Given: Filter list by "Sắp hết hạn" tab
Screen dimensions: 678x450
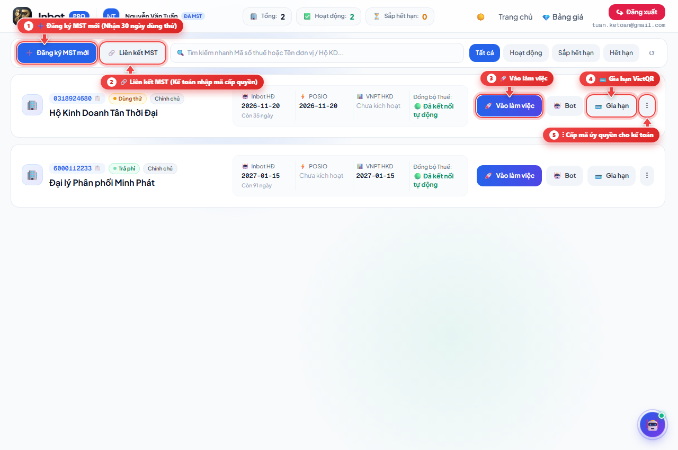Looking at the screenshot, I should point(576,53).
